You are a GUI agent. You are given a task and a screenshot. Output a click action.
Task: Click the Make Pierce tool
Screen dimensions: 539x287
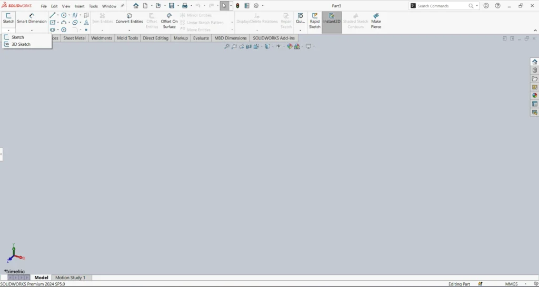[x=376, y=21]
